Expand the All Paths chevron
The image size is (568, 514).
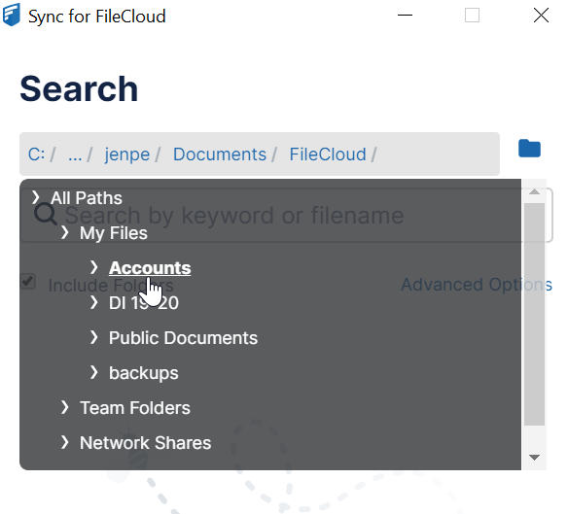[35, 197]
